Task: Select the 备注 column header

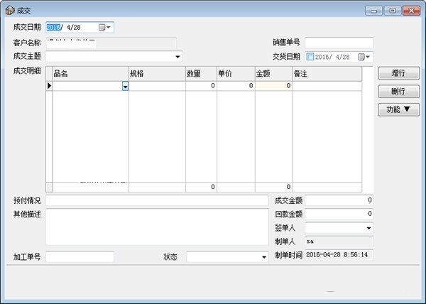Action: coord(327,74)
